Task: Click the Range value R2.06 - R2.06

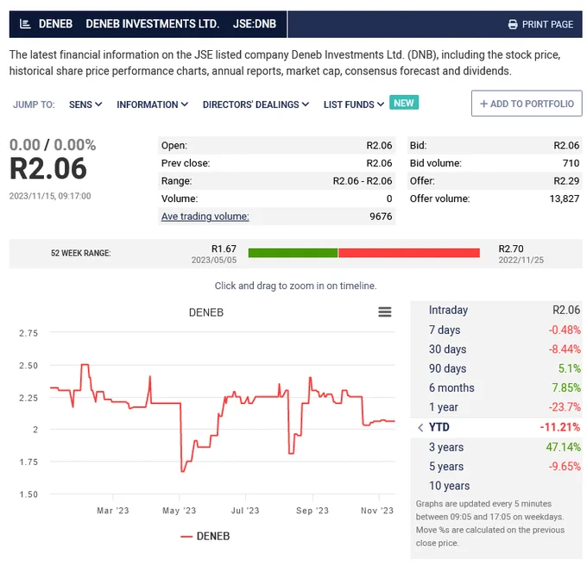Action: (x=363, y=181)
